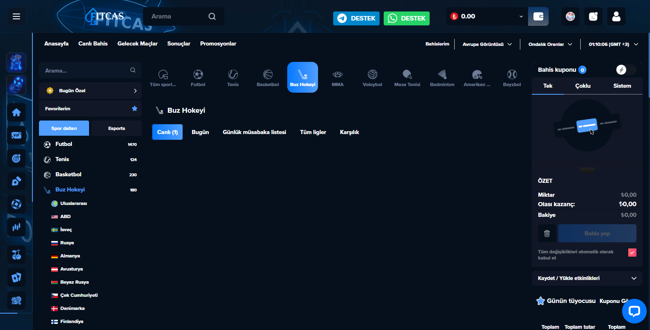Expand Kaydet / Yükle etkinlikleri section
This screenshot has width=650, height=330.
tap(587, 278)
